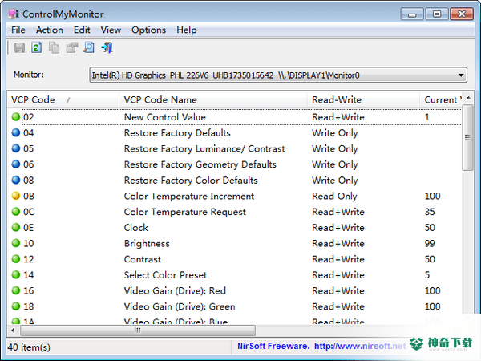
Task: Select the Select Color Preset row
Action: click(x=235, y=275)
